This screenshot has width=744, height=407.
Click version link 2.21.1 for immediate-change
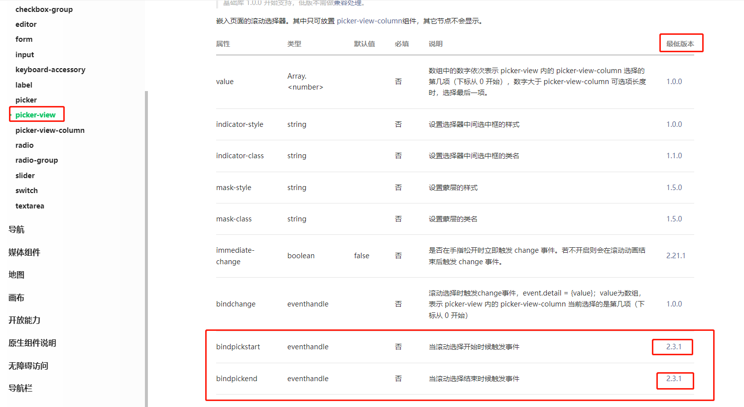point(676,255)
